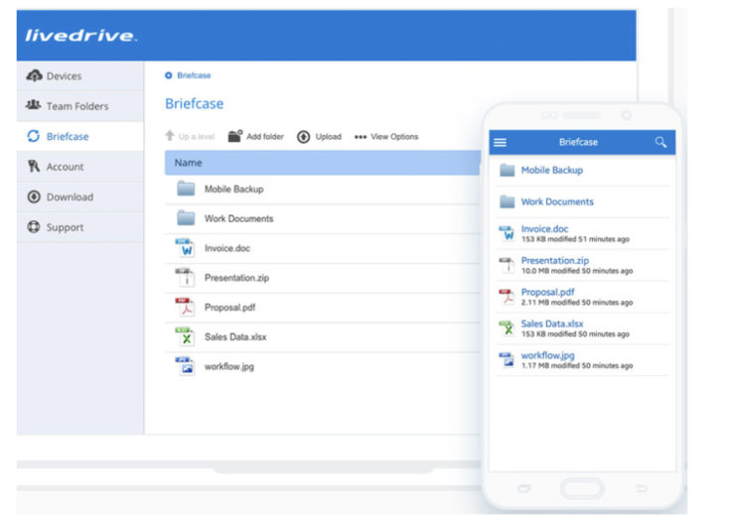Viewport: 731px width, 517px height.
Task: Go to Account in the sidebar
Action: coord(80,167)
